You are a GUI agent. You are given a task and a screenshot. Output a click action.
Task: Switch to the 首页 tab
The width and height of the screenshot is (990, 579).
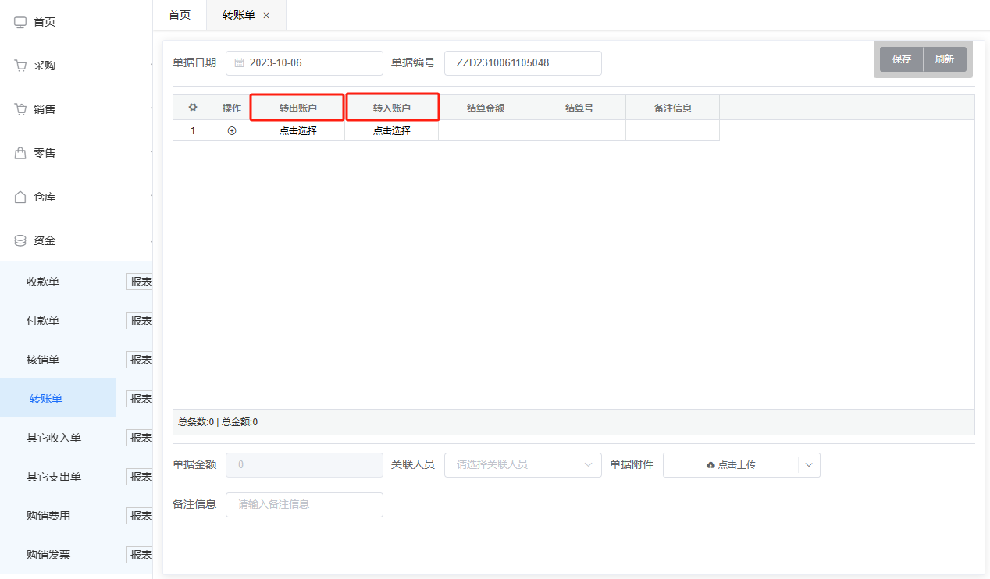(180, 15)
